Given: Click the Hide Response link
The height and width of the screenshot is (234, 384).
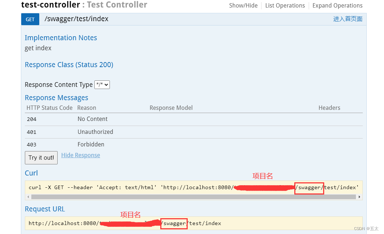Looking at the screenshot, I should [x=81, y=155].
